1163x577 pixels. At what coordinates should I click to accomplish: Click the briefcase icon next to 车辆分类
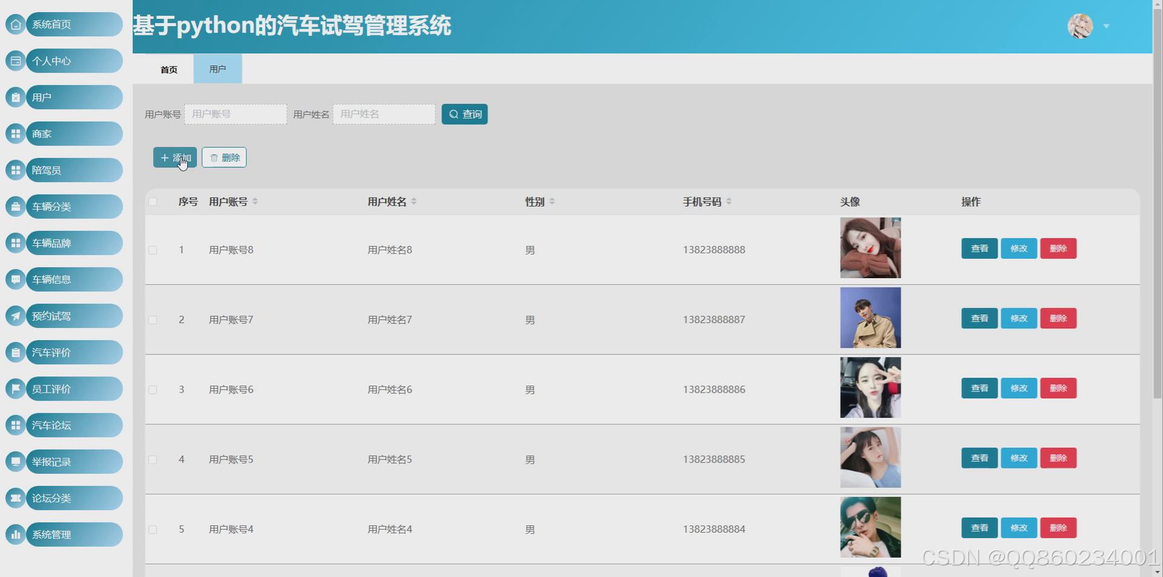tap(16, 207)
